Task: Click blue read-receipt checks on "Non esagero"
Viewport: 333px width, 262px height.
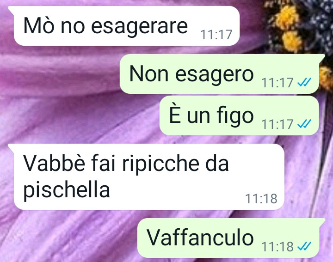Action: click(x=304, y=82)
